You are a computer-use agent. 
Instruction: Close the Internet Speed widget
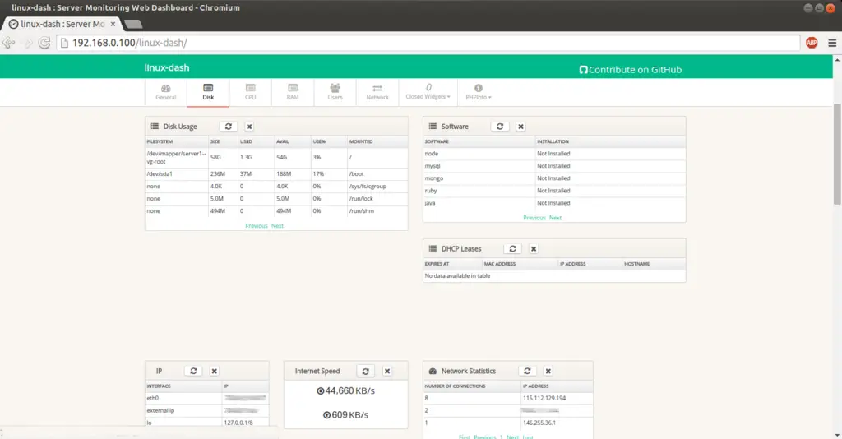pyautogui.click(x=387, y=371)
